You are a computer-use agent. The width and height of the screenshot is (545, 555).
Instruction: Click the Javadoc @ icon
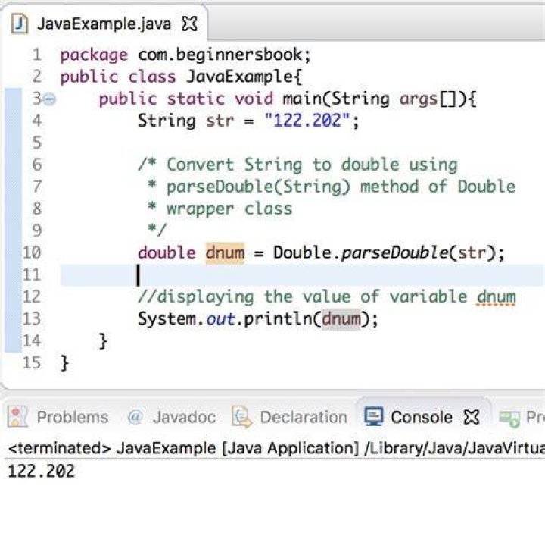click(135, 417)
